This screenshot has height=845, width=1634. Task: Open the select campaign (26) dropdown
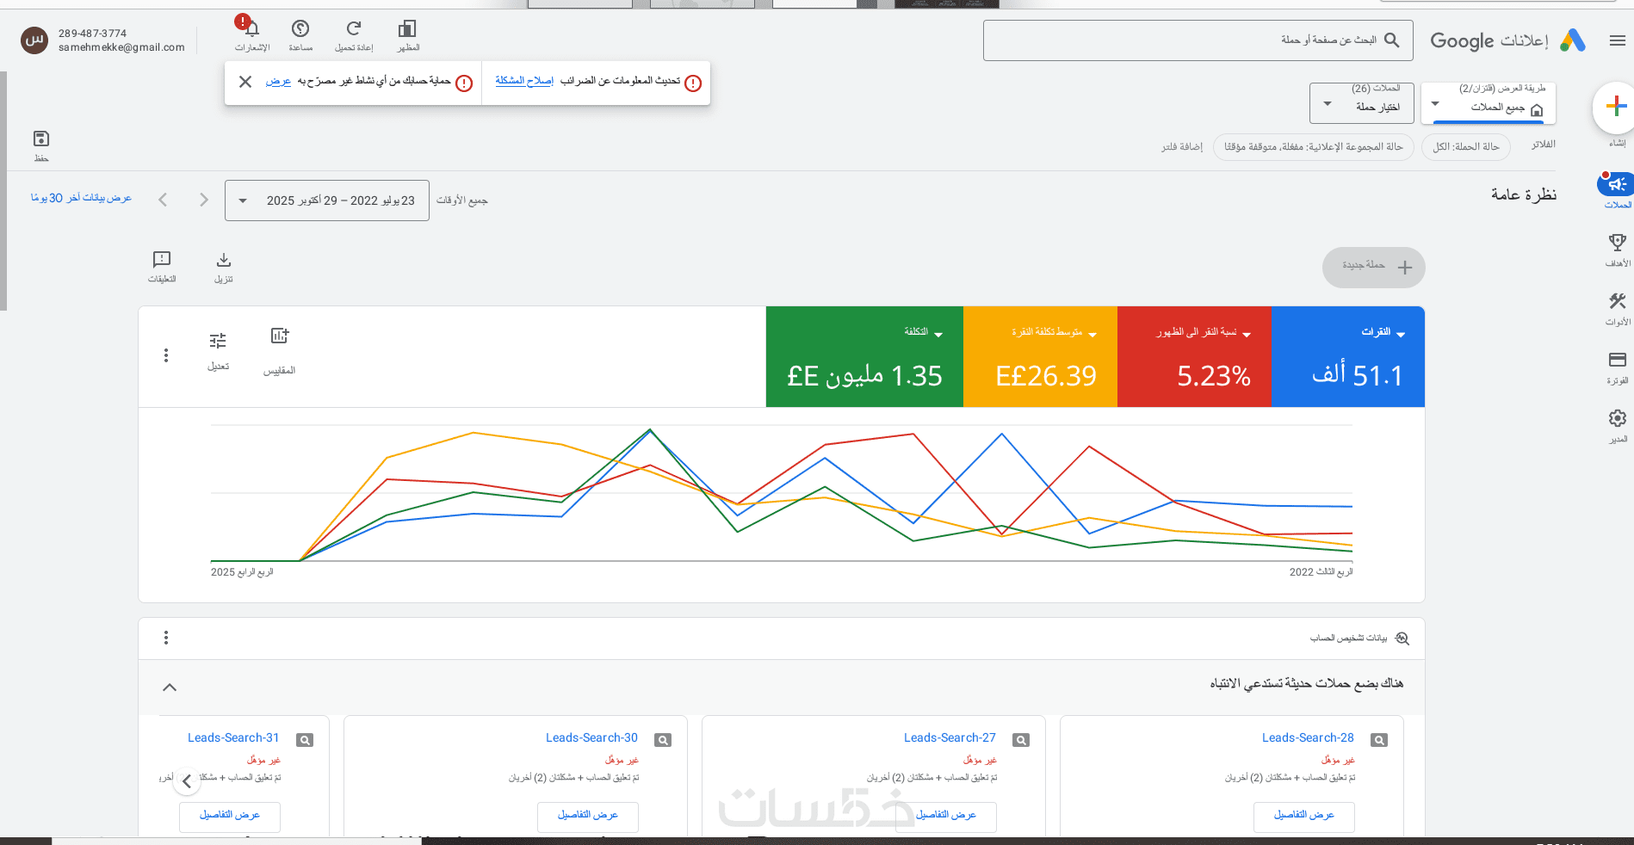(1361, 103)
